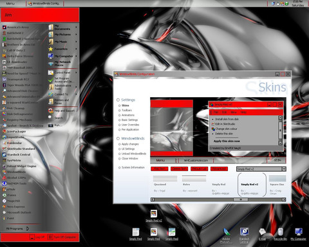The image size is (309, 247).
Task: Select the Skins settings option
Action: pyautogui.click(x=124, y=105)
